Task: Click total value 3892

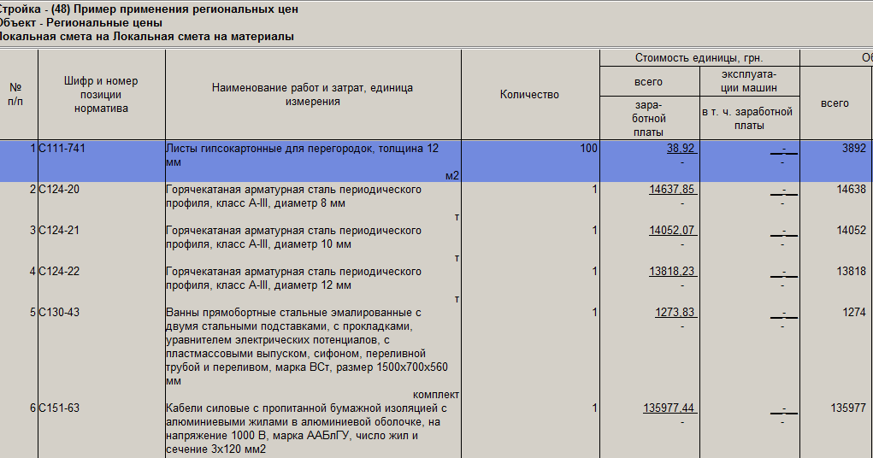Action: point(854,149)
